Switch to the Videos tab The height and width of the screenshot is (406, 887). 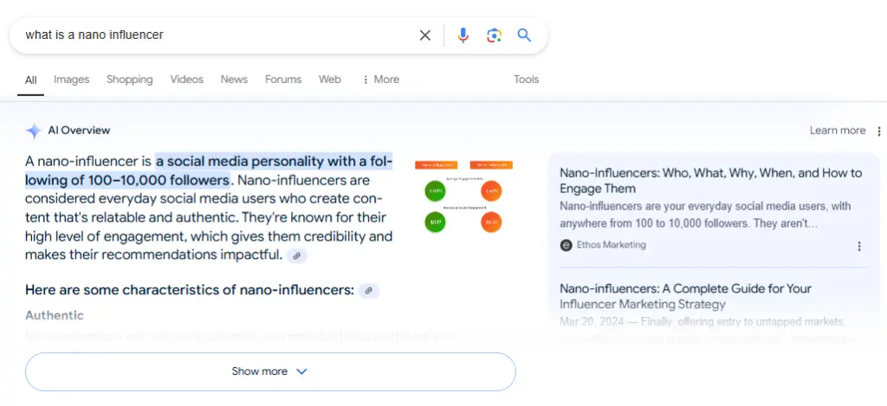click(x=186, y=80)
